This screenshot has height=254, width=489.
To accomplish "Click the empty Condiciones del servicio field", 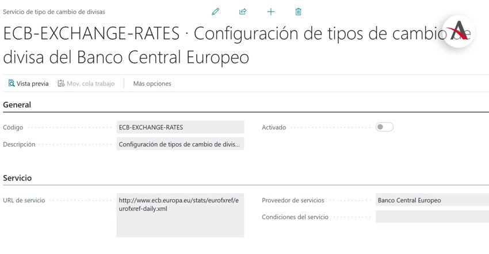I will [x=432, y=217].
